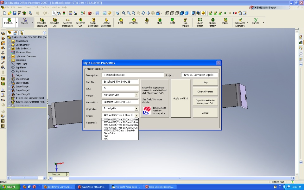Open the Vendor dropdown

[136, 95]
